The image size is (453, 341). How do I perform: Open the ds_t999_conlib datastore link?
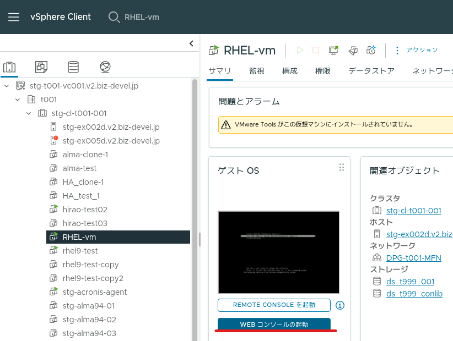[414, 294]
